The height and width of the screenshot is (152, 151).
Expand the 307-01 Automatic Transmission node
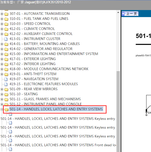click(x=2, y=14)
